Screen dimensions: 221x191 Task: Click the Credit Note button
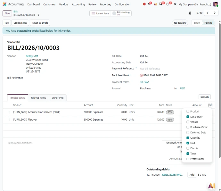point(20,23)
